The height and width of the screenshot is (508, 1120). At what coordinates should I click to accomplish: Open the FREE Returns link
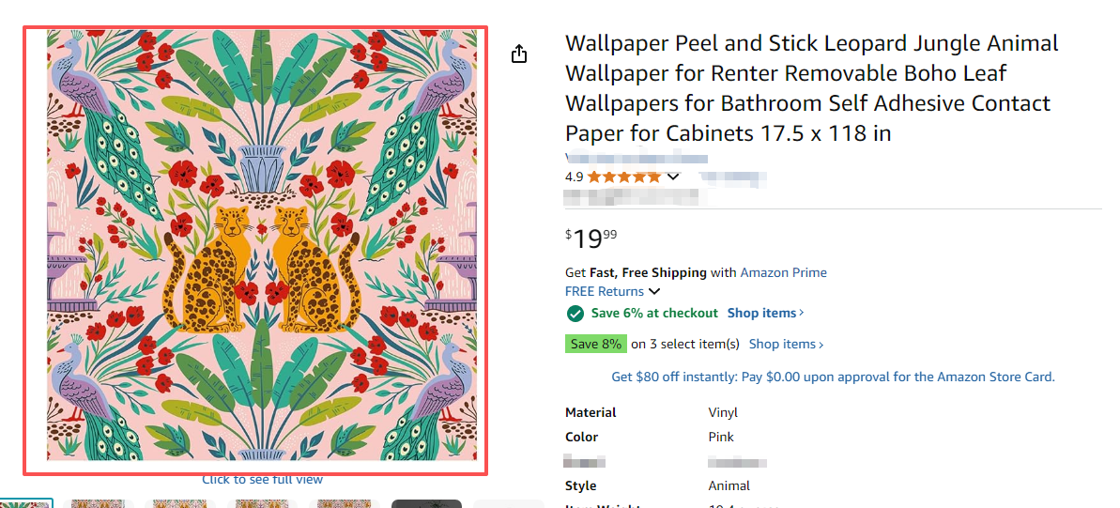click(x=605, y=292)
